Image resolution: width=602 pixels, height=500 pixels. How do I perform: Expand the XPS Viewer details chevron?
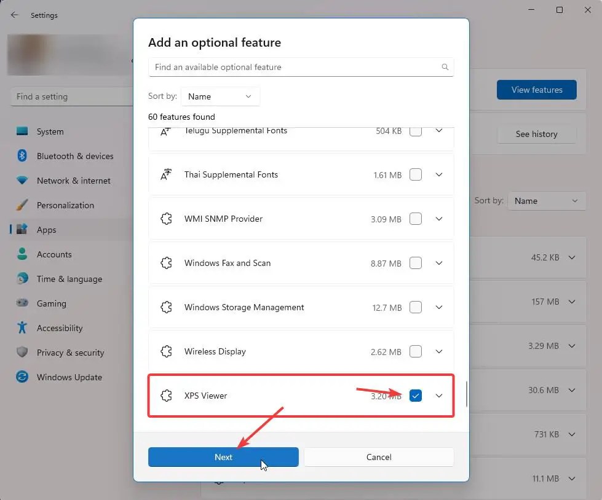(x=439, y=396)
